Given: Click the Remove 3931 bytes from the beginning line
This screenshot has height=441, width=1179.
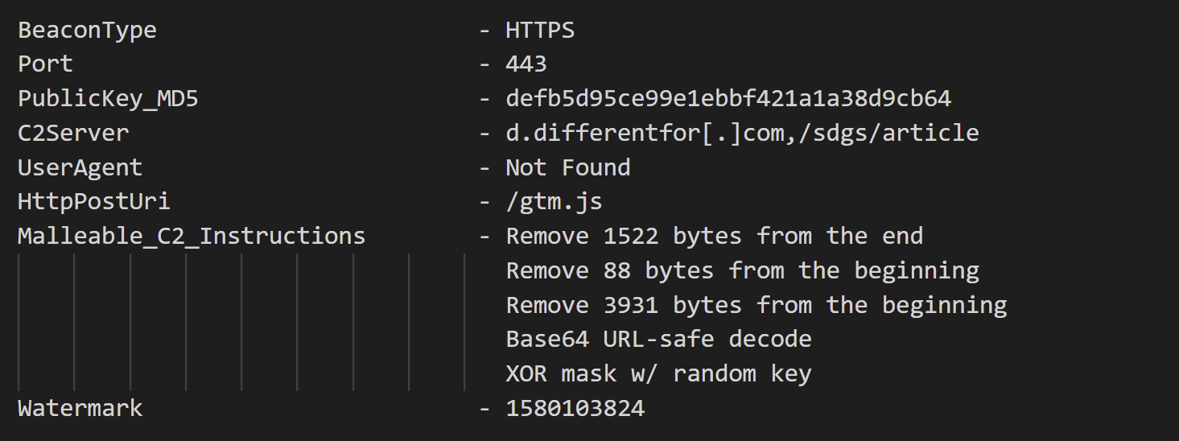Looking at the screenshot, I should pos(756,305).
